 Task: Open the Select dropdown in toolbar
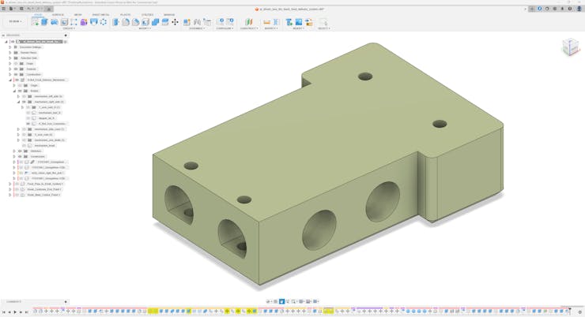[323, 28]
